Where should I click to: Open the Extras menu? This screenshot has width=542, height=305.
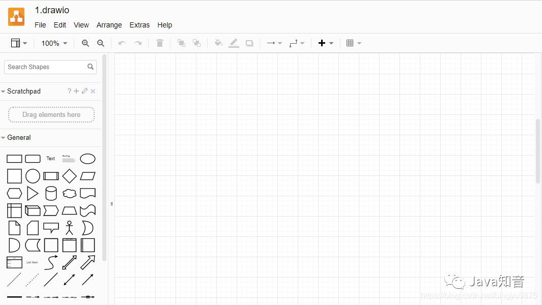click(139, 25)
